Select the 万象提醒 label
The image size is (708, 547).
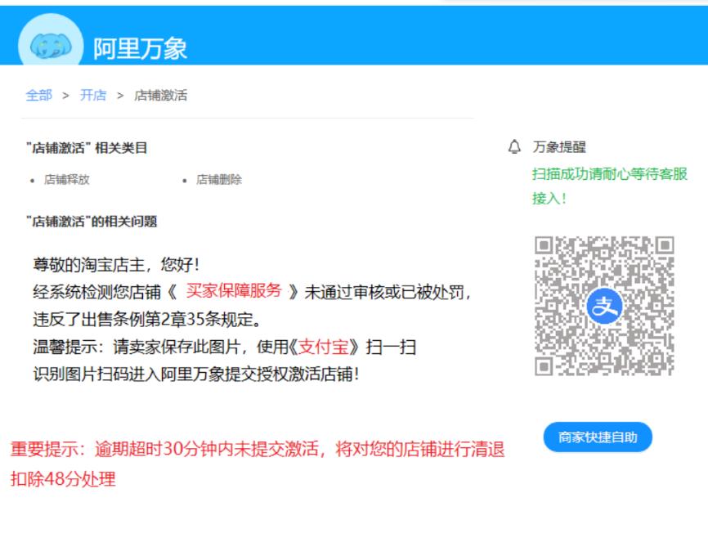click(x=559, y=147)
